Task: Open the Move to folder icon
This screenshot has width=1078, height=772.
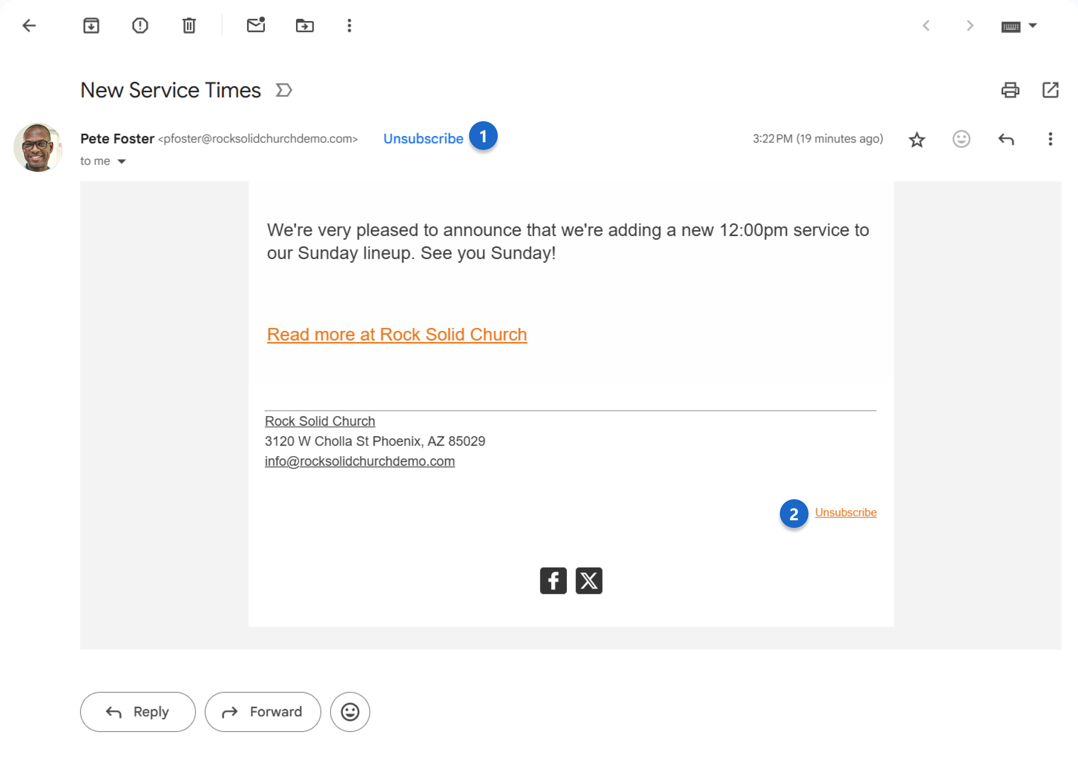Action: (x=305, y=25)
